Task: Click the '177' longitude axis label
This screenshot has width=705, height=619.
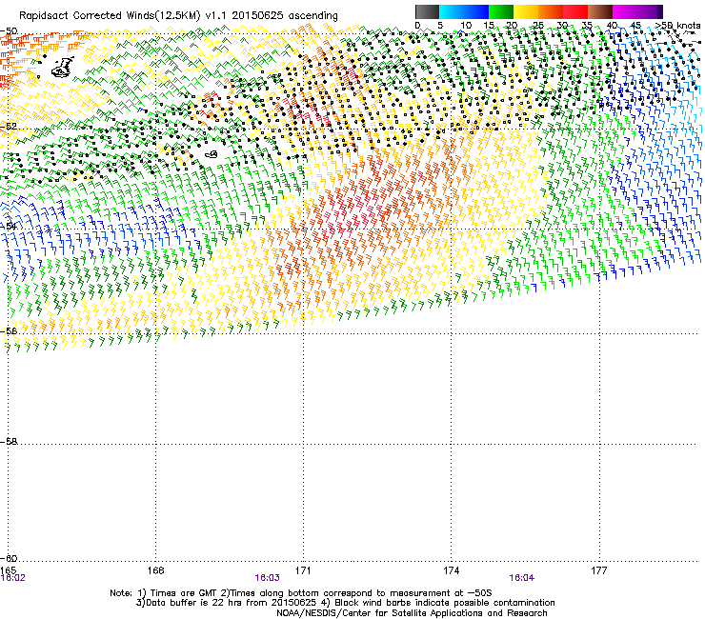Action: pos(599,570)
